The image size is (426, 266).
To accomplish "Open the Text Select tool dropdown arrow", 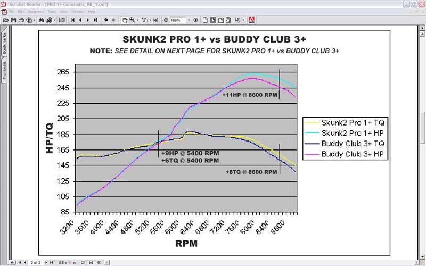I will [150, 20].
